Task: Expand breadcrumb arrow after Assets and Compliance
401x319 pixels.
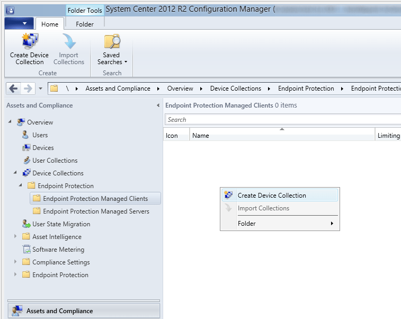Action: [158, 89]
